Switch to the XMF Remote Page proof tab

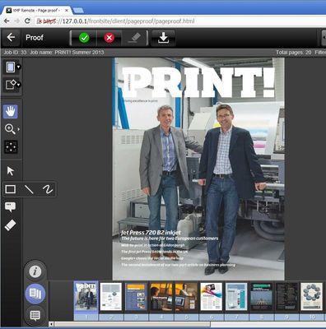[x=36, y=11]
